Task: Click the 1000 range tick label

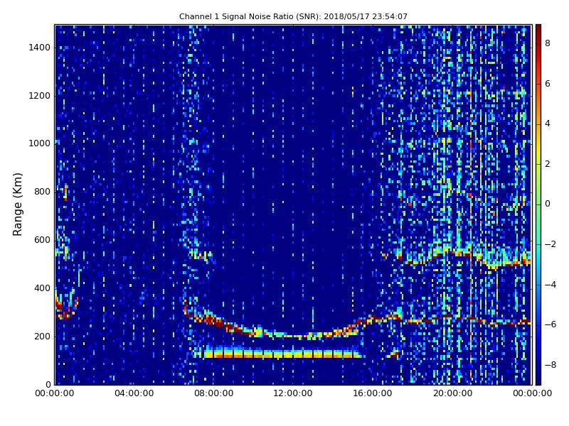Action: (39, 143)
